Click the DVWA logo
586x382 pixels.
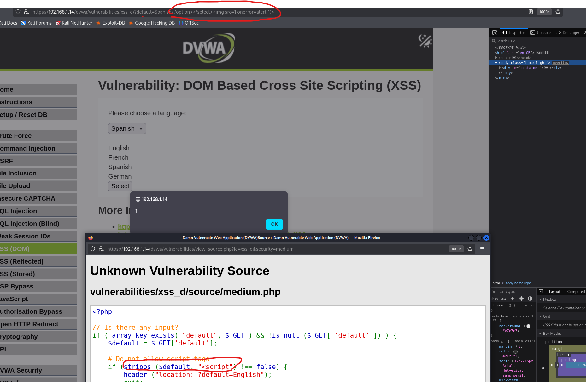coord(209,48)
